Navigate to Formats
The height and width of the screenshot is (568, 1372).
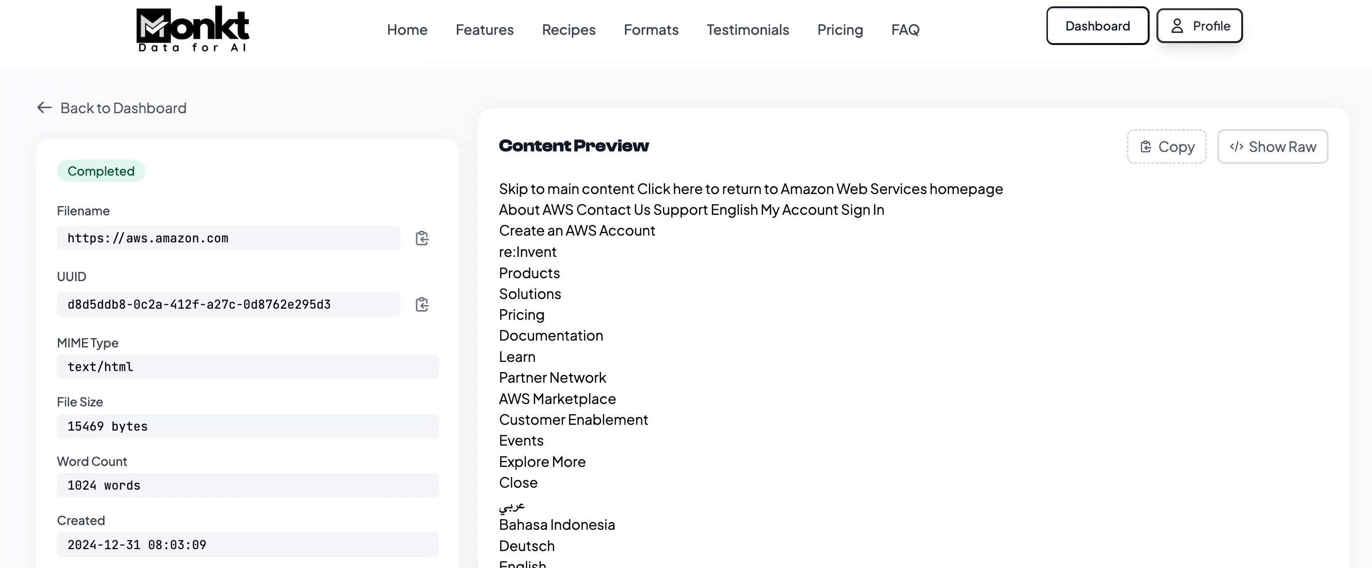coord(651,30)
